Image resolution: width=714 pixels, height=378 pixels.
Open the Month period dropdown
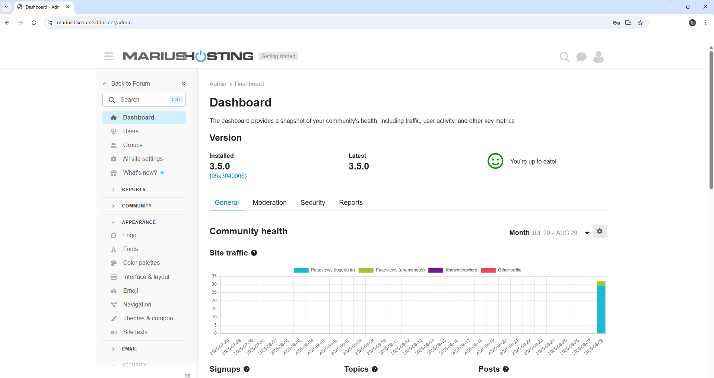tap(549, 233)
